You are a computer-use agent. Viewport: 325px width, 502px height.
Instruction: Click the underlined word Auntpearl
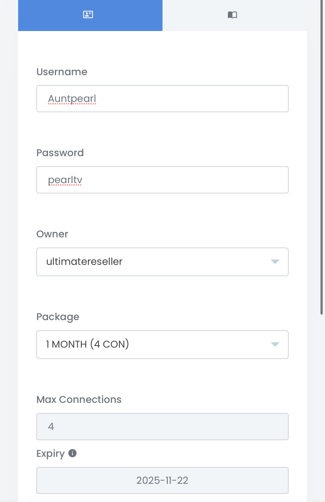click(72, 99)
